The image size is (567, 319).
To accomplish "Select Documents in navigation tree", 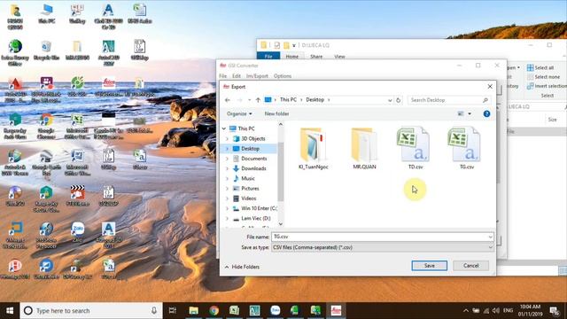I will click(x=254, y=159).
